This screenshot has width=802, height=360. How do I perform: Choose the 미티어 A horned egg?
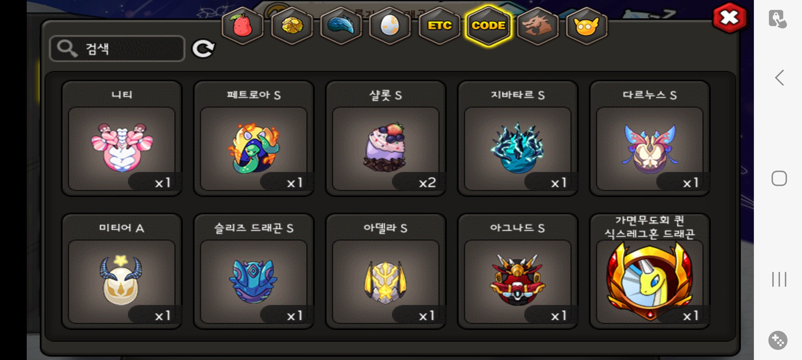pos(122,271)
